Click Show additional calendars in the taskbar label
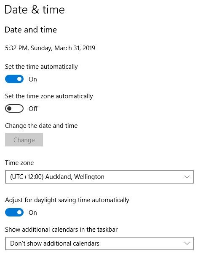This screenshot has height=257, width=198. [62, 230]
